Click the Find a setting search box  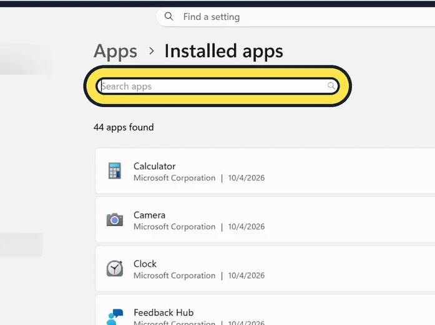click(296, 17)
